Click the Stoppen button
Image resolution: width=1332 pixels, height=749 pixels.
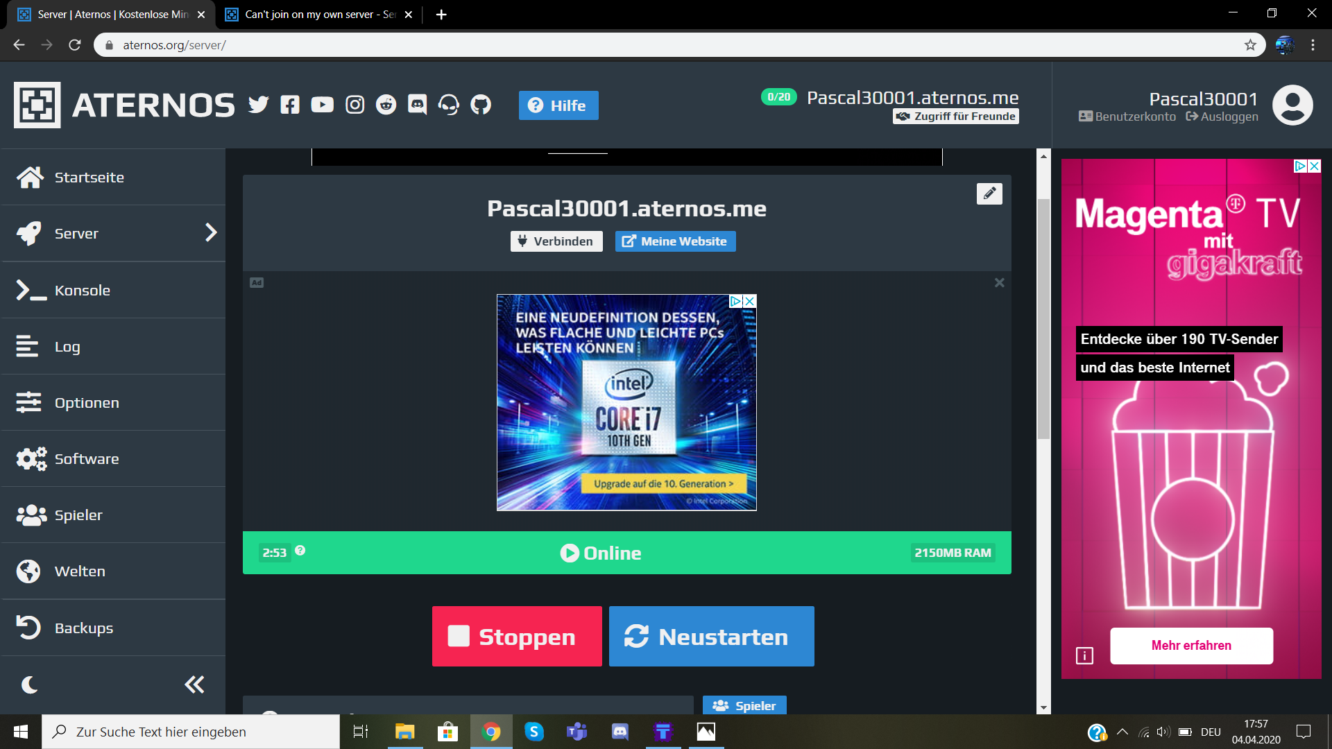click(517, 637)
